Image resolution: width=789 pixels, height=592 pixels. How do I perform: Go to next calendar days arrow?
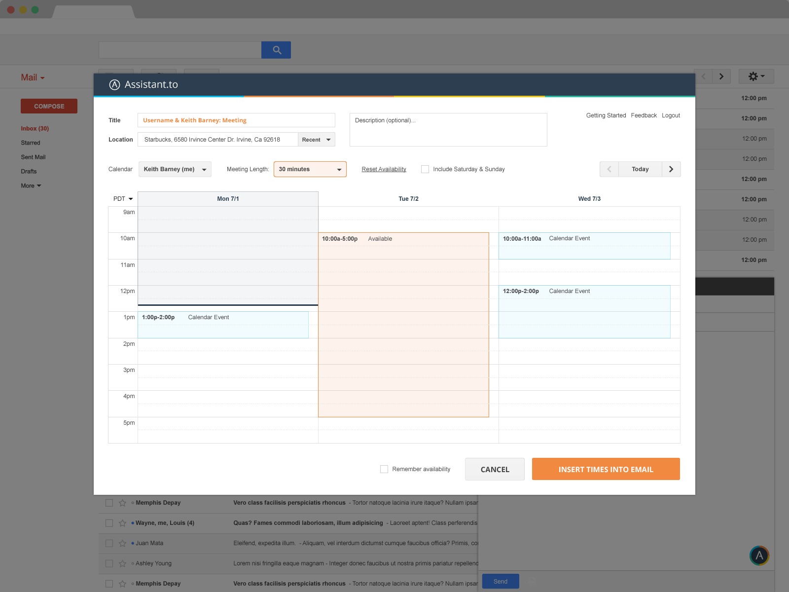click(x=671, y=169)
